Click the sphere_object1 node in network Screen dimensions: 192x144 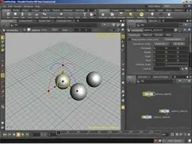148,94
